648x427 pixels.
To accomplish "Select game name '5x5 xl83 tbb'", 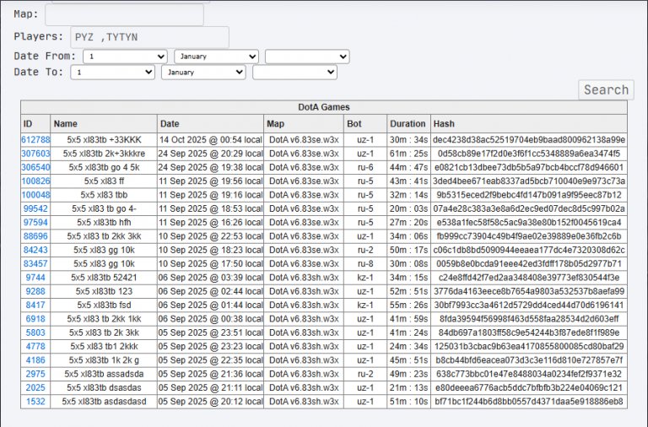I will [104, 195].
